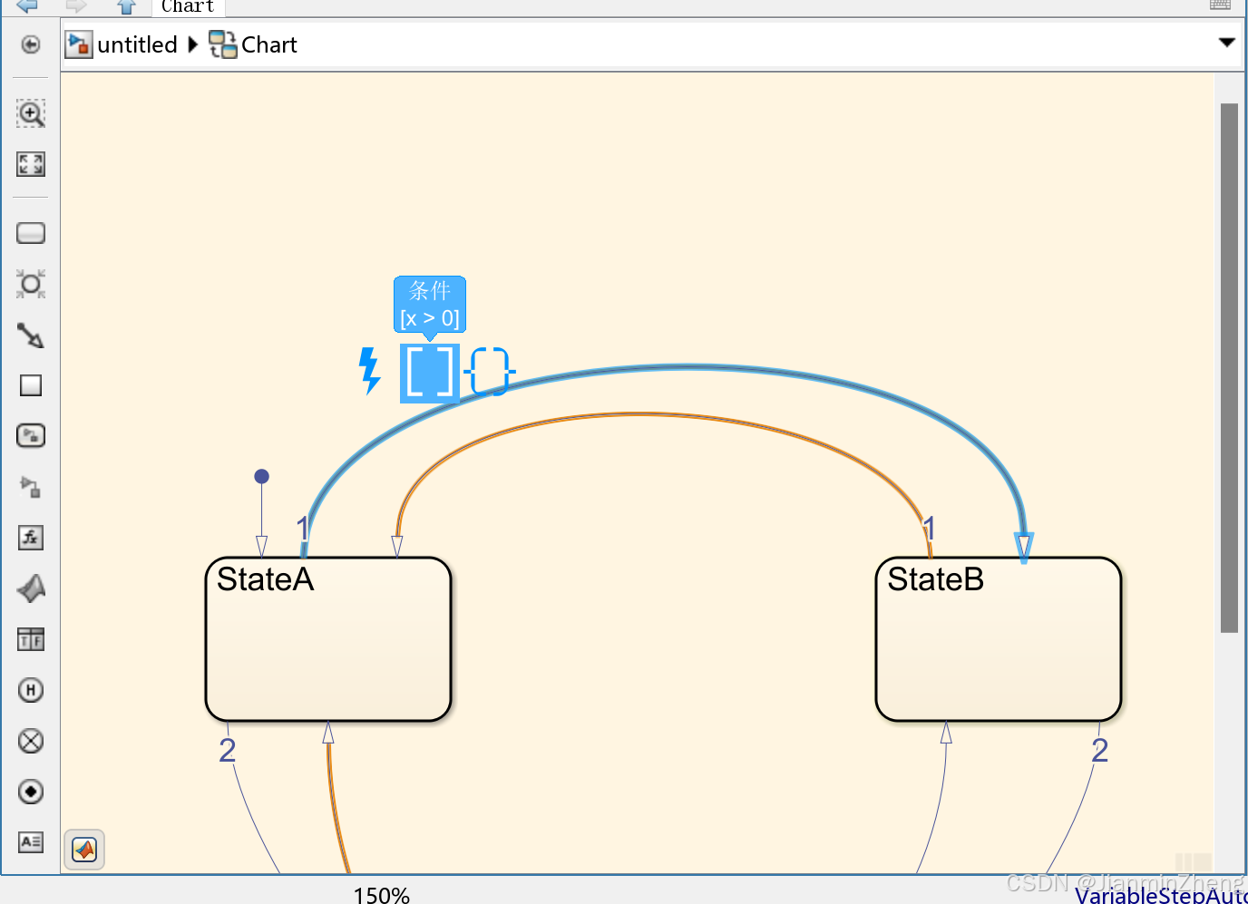Activate the Fit to View tool
Image resolution: width=1248 pixels, height=904 pixels.
point(30,164)
